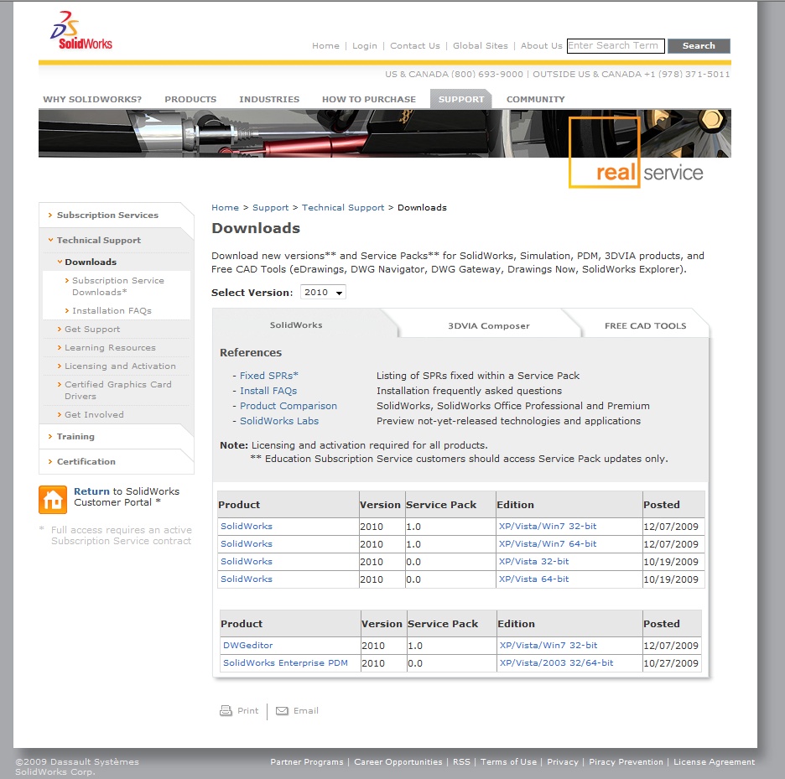Open Global Sites link

480,45
